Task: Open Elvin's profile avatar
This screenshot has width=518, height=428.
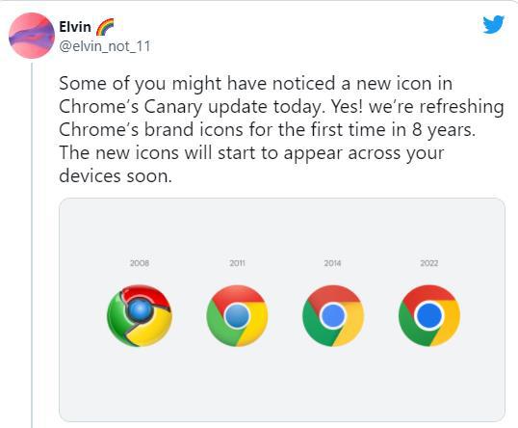Action: (32, 36)
